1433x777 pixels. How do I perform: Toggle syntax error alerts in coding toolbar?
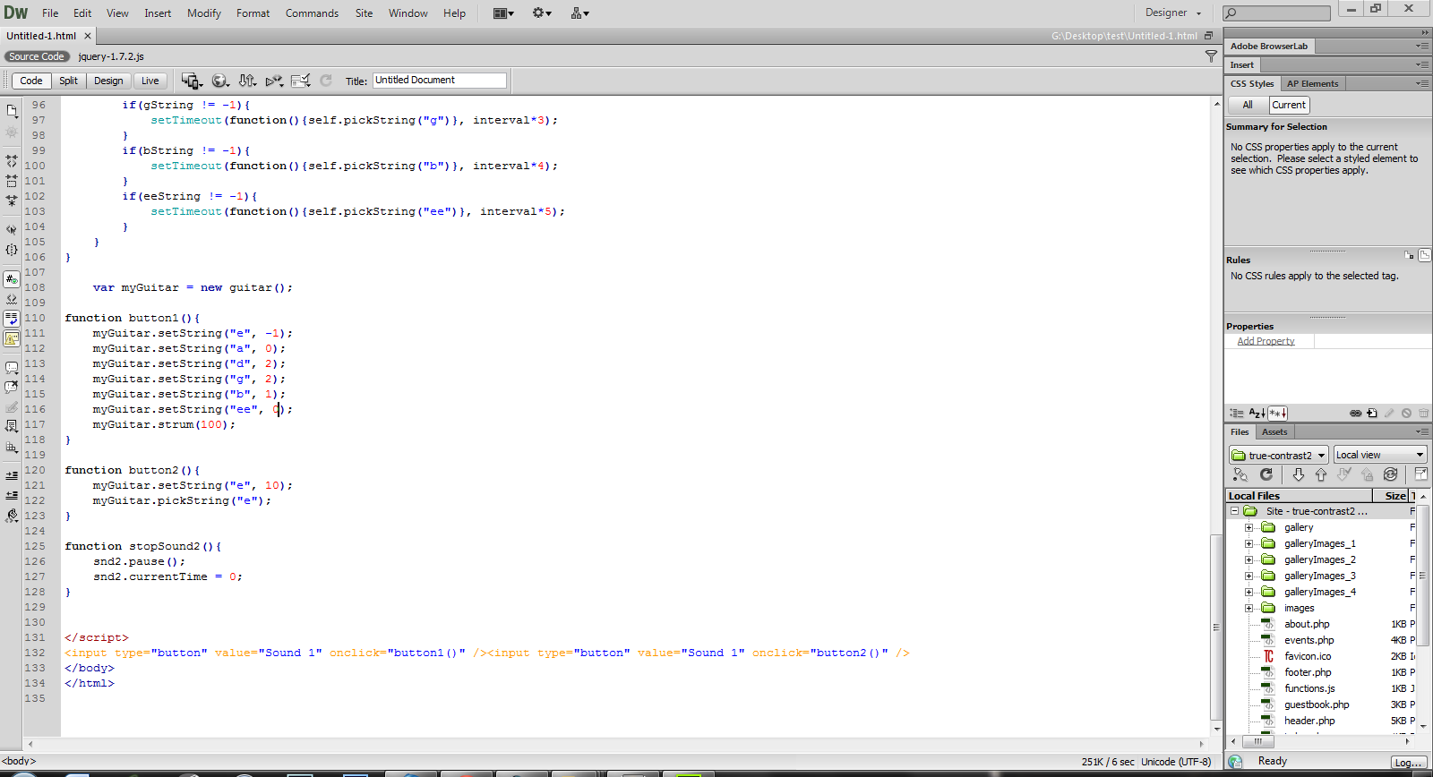tap(12, 338)
